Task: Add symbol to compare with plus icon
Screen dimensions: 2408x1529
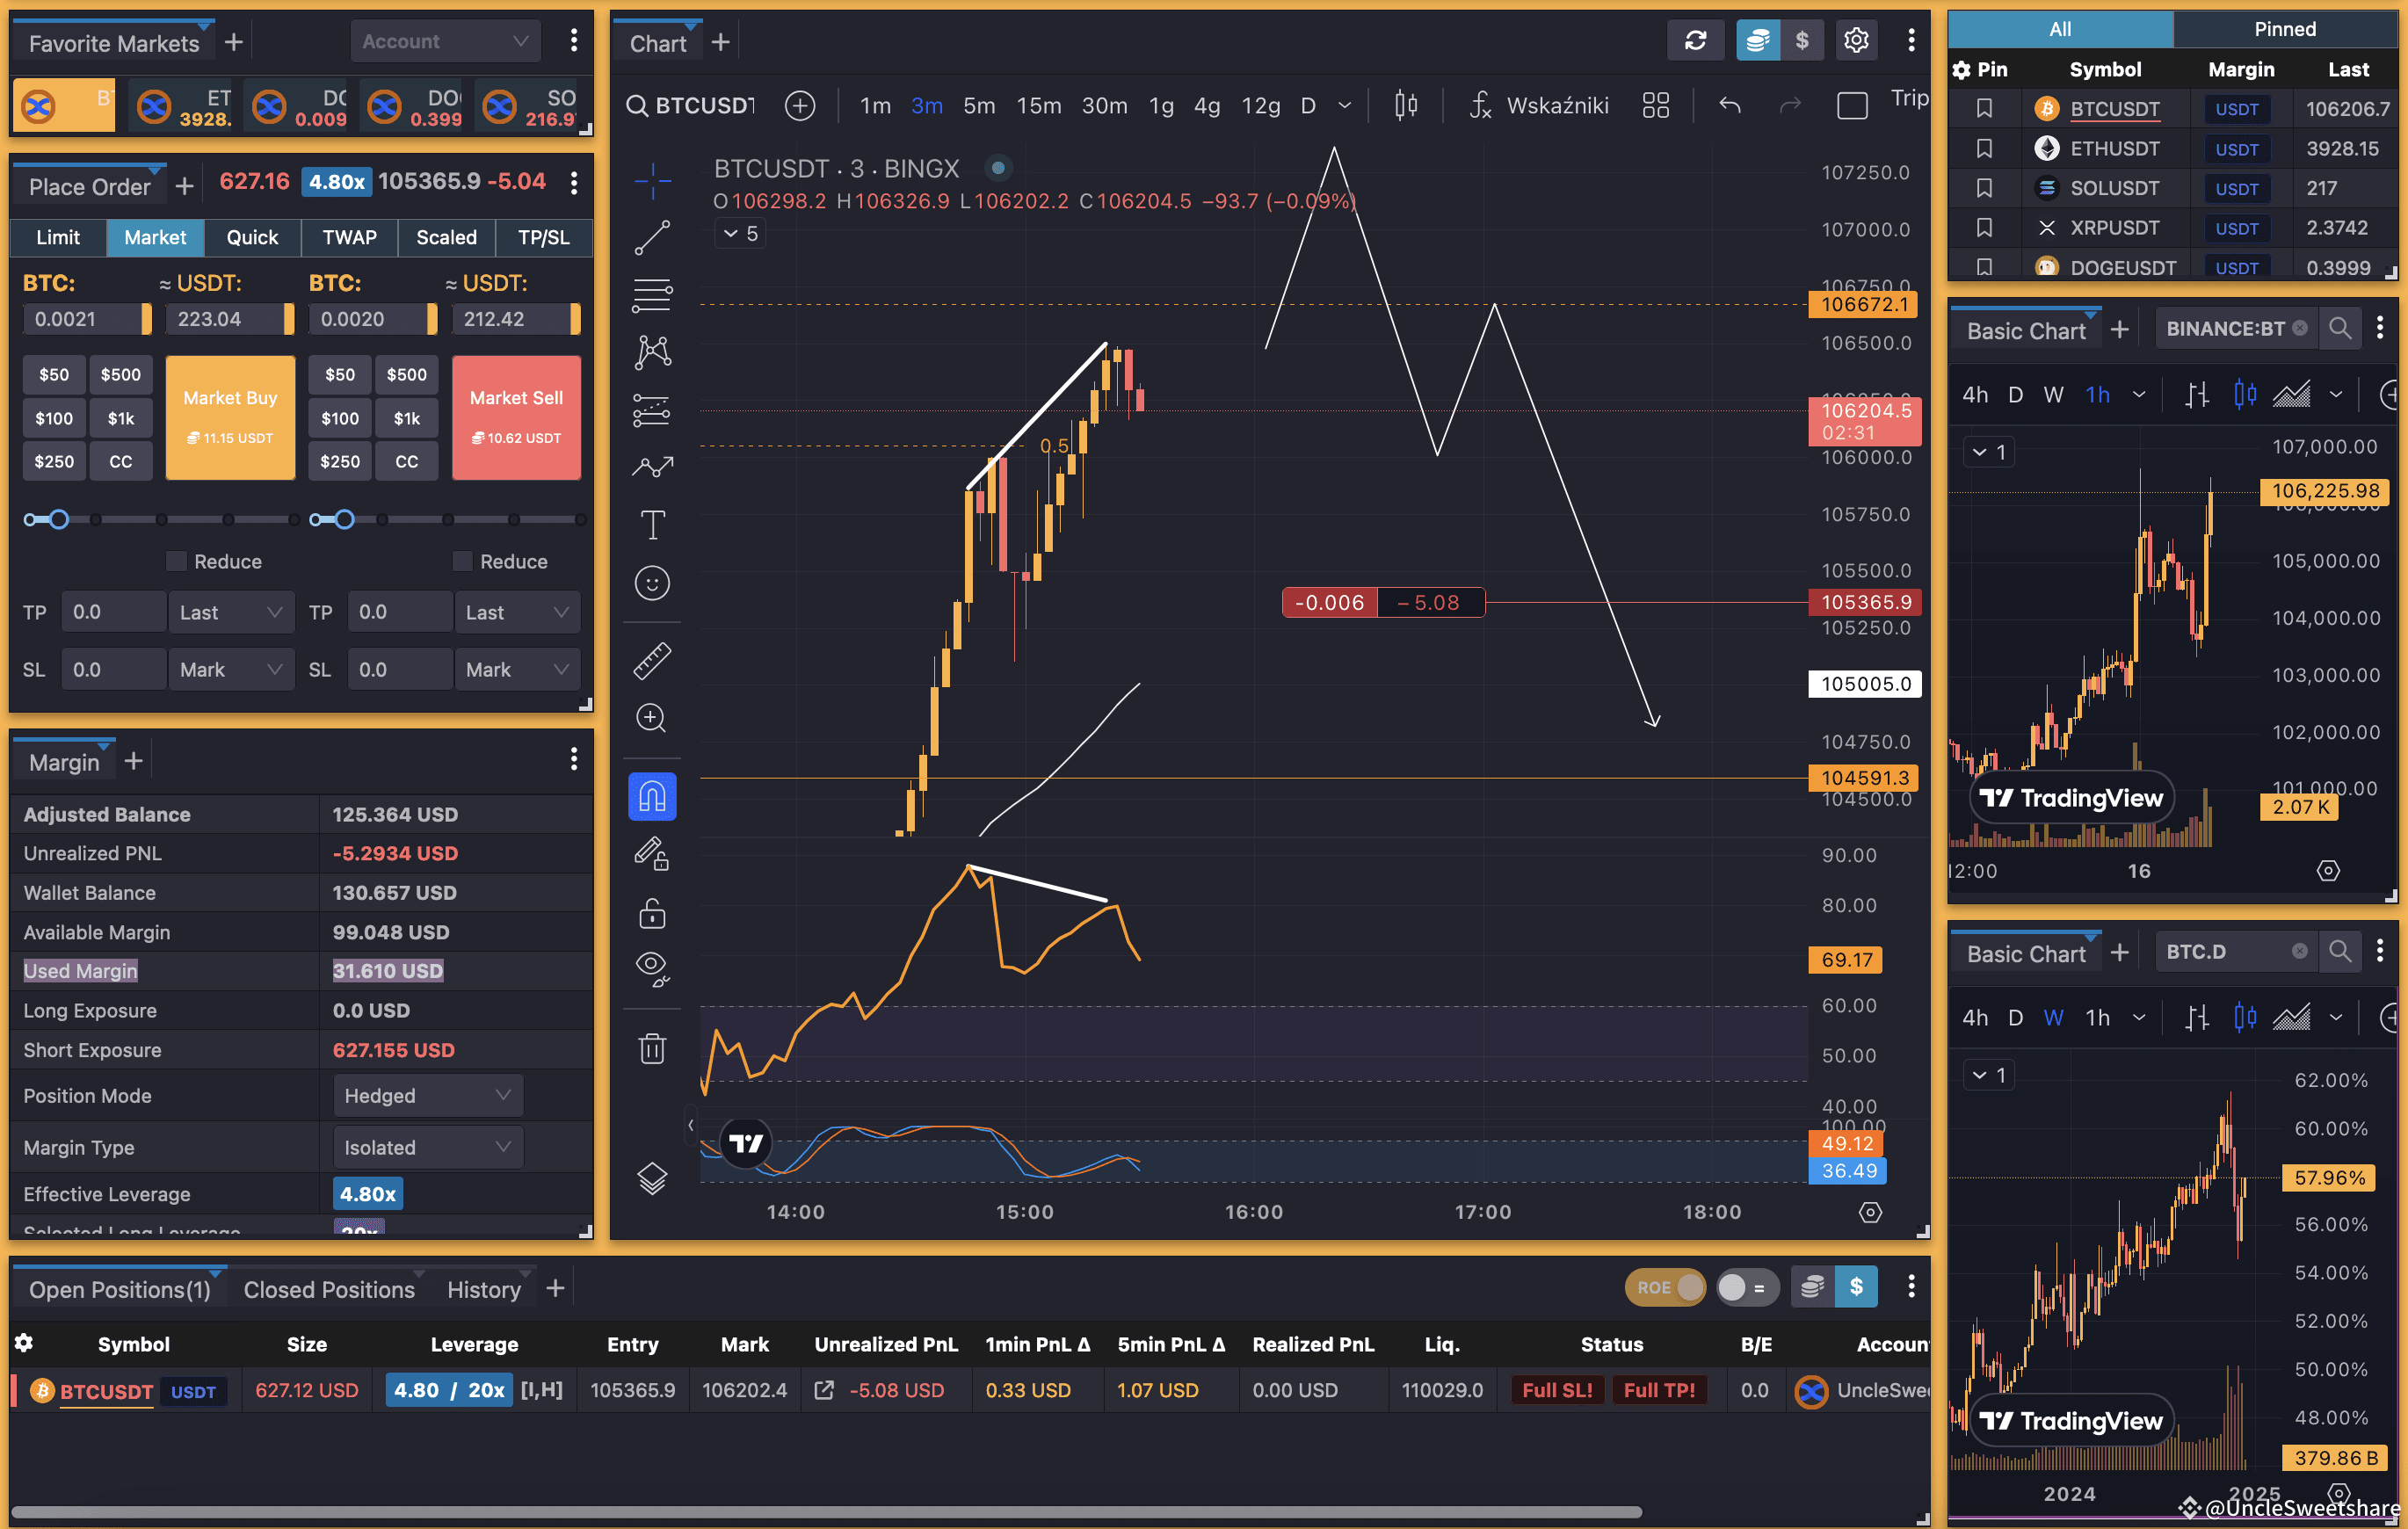Action: [x=800, y=105]
